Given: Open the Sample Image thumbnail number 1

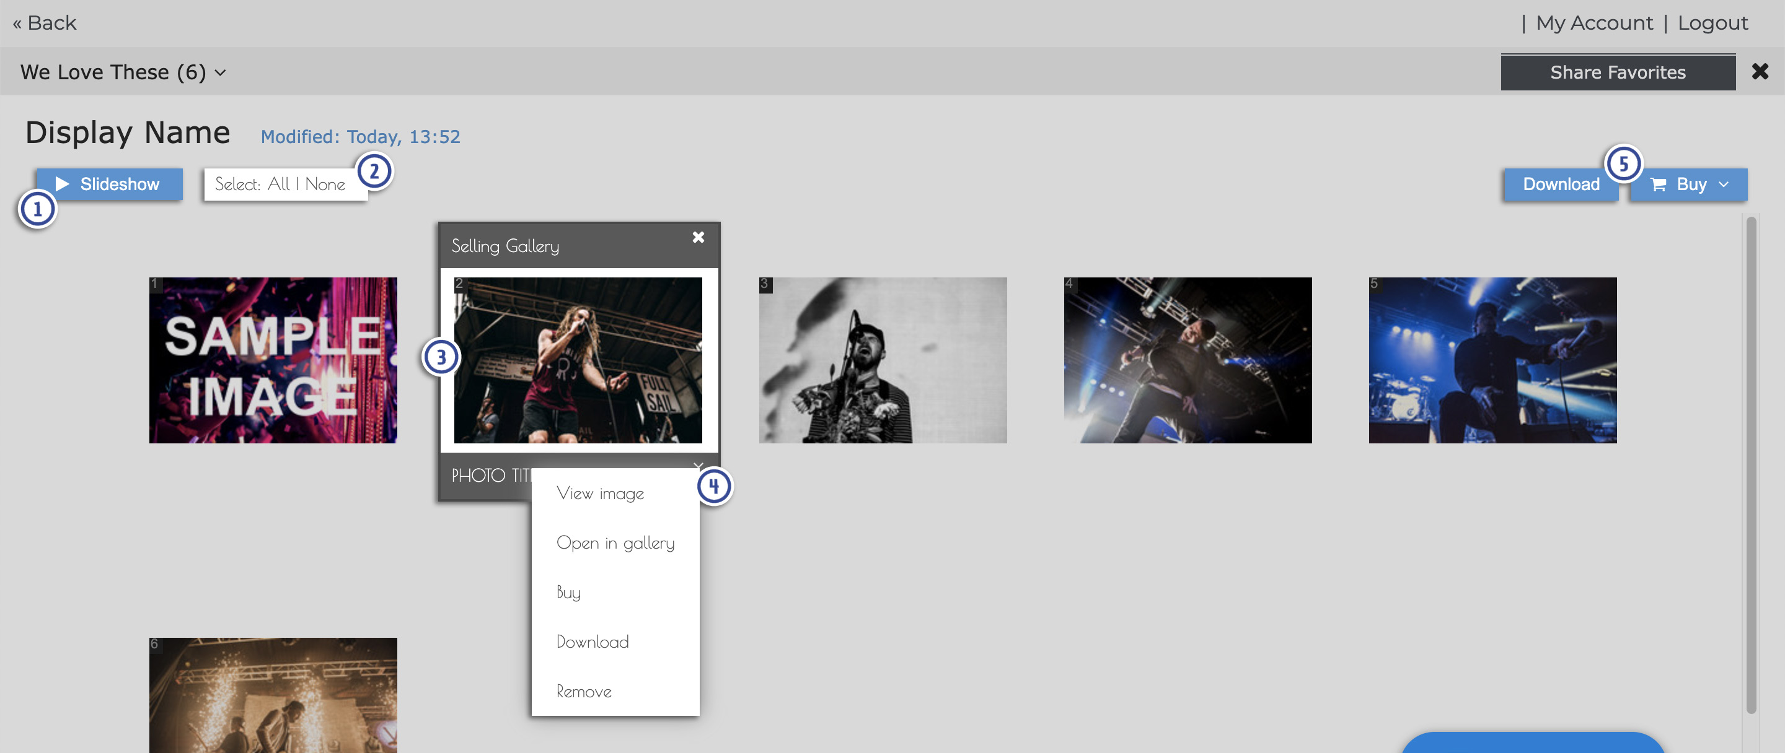Looking at the screenshot, I should [273, 360].
